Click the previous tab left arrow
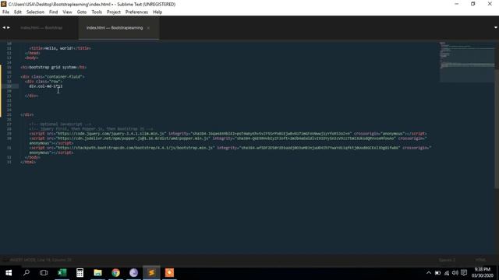Screen dimensions: 499x280 point(4,28)
